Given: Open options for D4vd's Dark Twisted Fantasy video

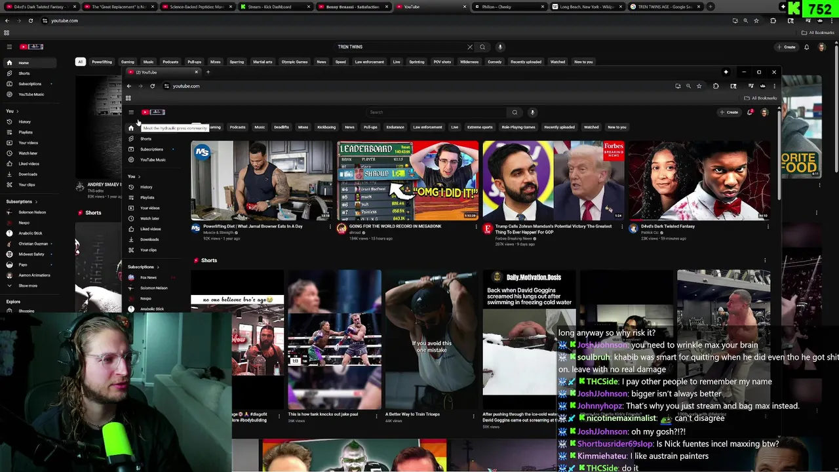Looking at the screenshot, I should 768,227.
